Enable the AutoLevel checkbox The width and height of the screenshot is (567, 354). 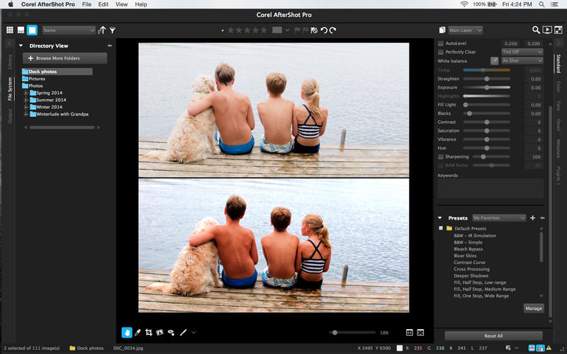point(441,43)
